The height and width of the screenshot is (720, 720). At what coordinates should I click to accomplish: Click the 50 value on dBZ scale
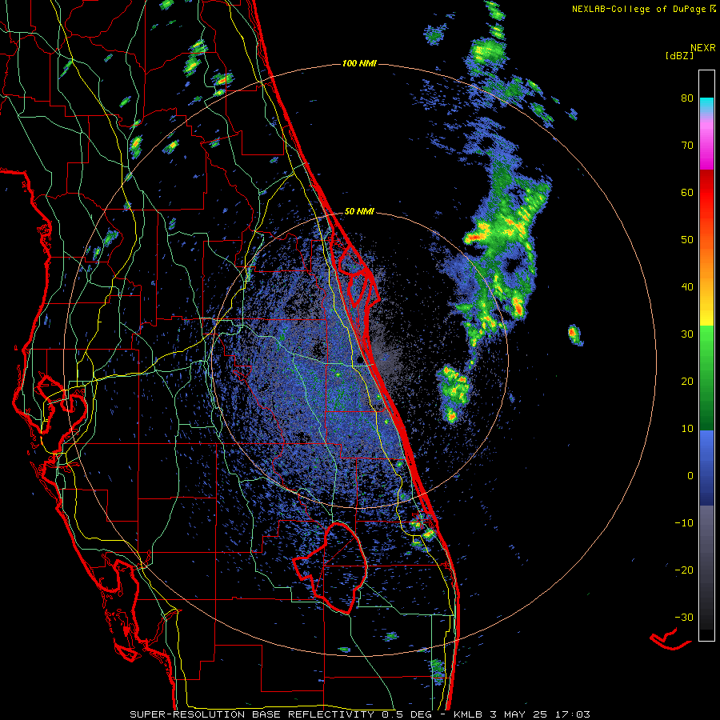(x=687, y=240)
